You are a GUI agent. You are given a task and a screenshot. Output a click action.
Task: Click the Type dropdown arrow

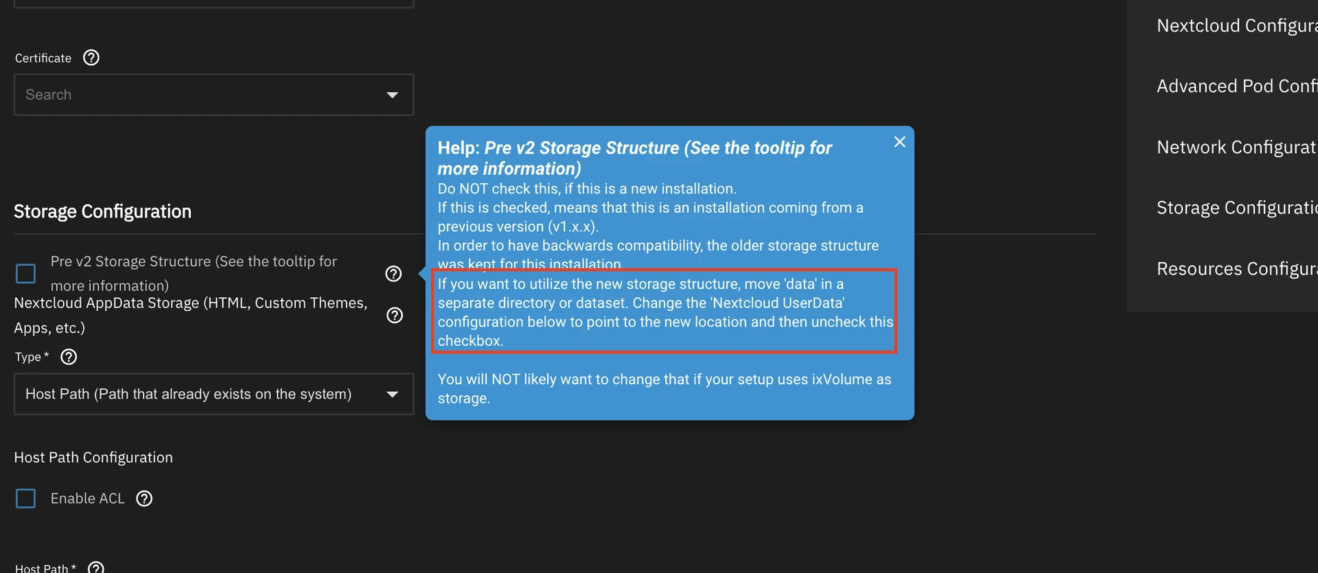click(x=393, y=394)
